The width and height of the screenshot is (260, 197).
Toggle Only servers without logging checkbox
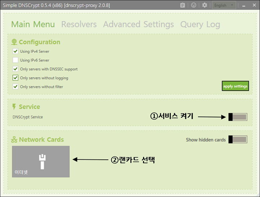16,77
